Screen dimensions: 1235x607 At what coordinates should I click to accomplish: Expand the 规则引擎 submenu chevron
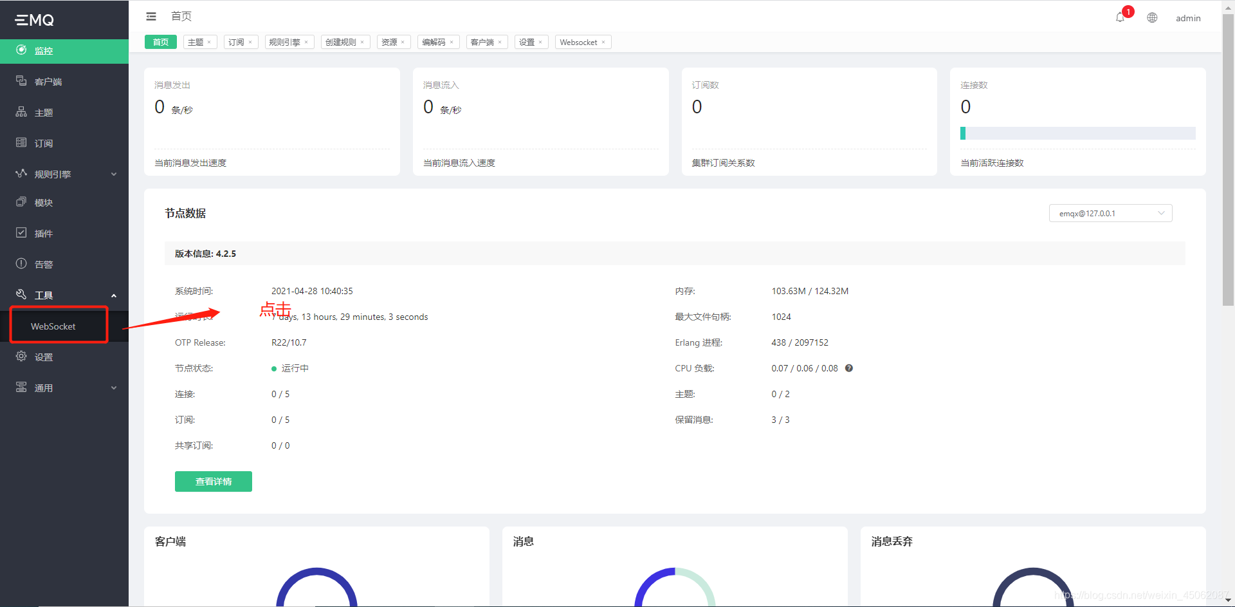coord(114,174)
